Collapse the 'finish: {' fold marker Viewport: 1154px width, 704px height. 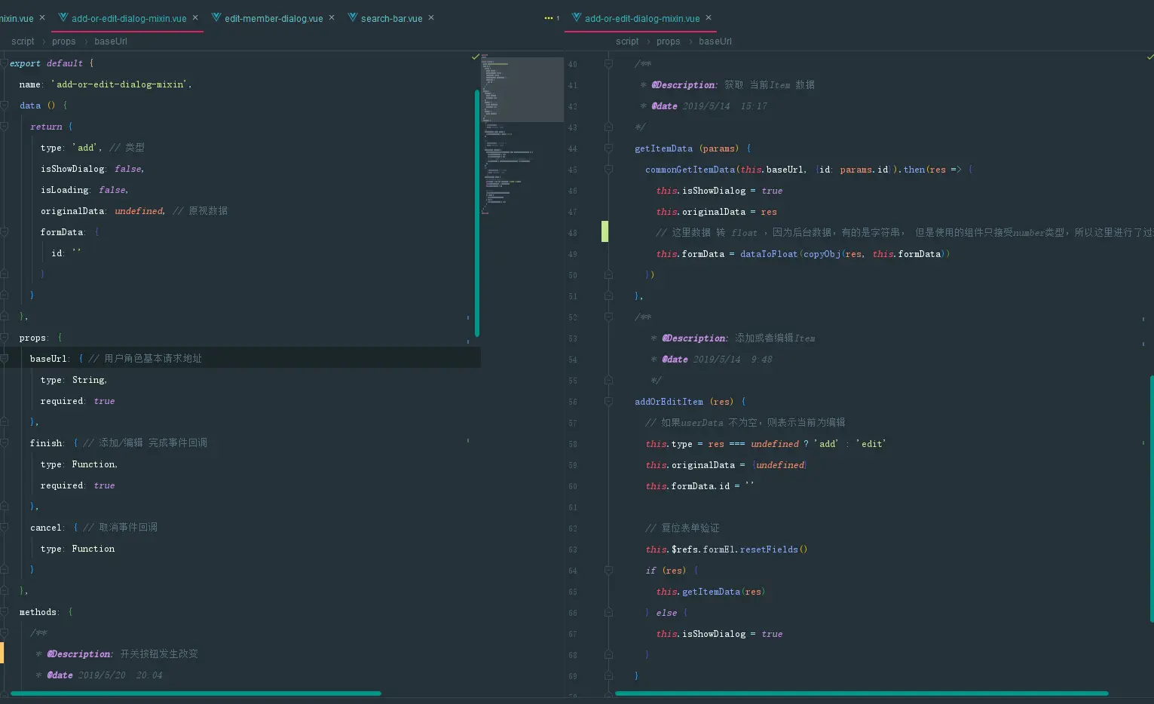(4, 443)
